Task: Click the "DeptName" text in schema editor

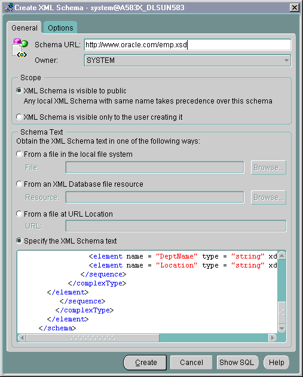Action: point(176,256)
